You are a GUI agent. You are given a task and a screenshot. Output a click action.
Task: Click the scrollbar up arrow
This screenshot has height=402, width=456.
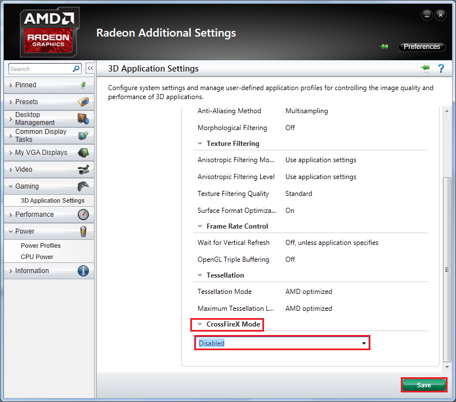point(447,111)
